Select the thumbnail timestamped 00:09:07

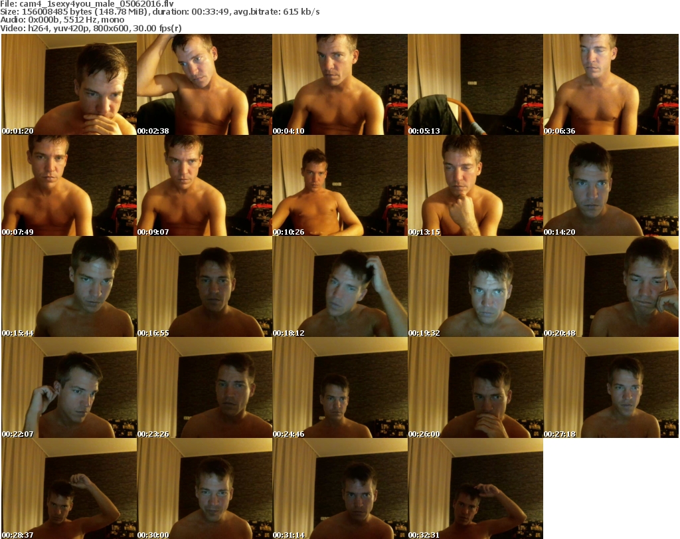point(205,185)
